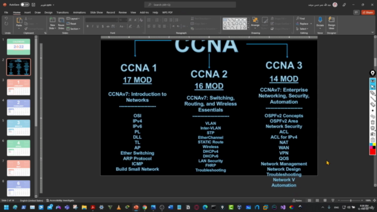The image size is (377, 212).
Task: Open the Paste options dropdown arrow
Action: (x=19, y=28)
